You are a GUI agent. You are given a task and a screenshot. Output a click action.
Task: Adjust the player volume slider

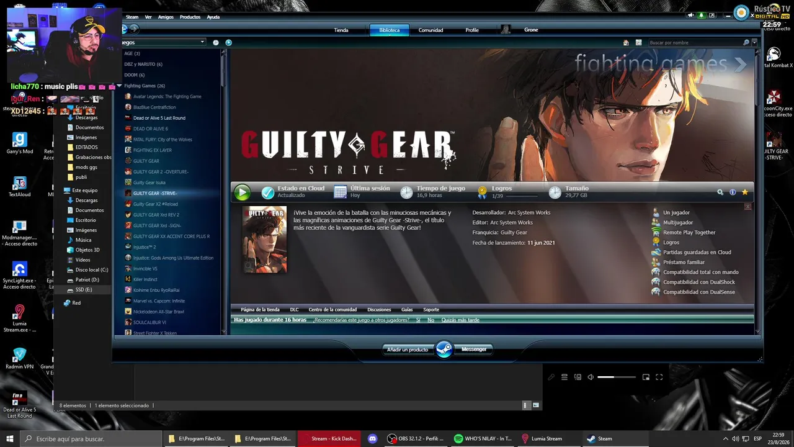[x=617, y=377]
